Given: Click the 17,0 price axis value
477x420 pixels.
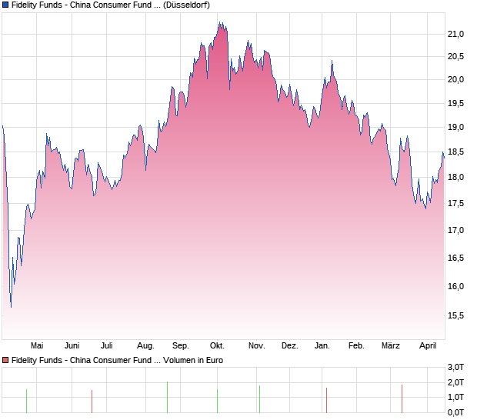Looking at the screenshot, I should [455, 230].
